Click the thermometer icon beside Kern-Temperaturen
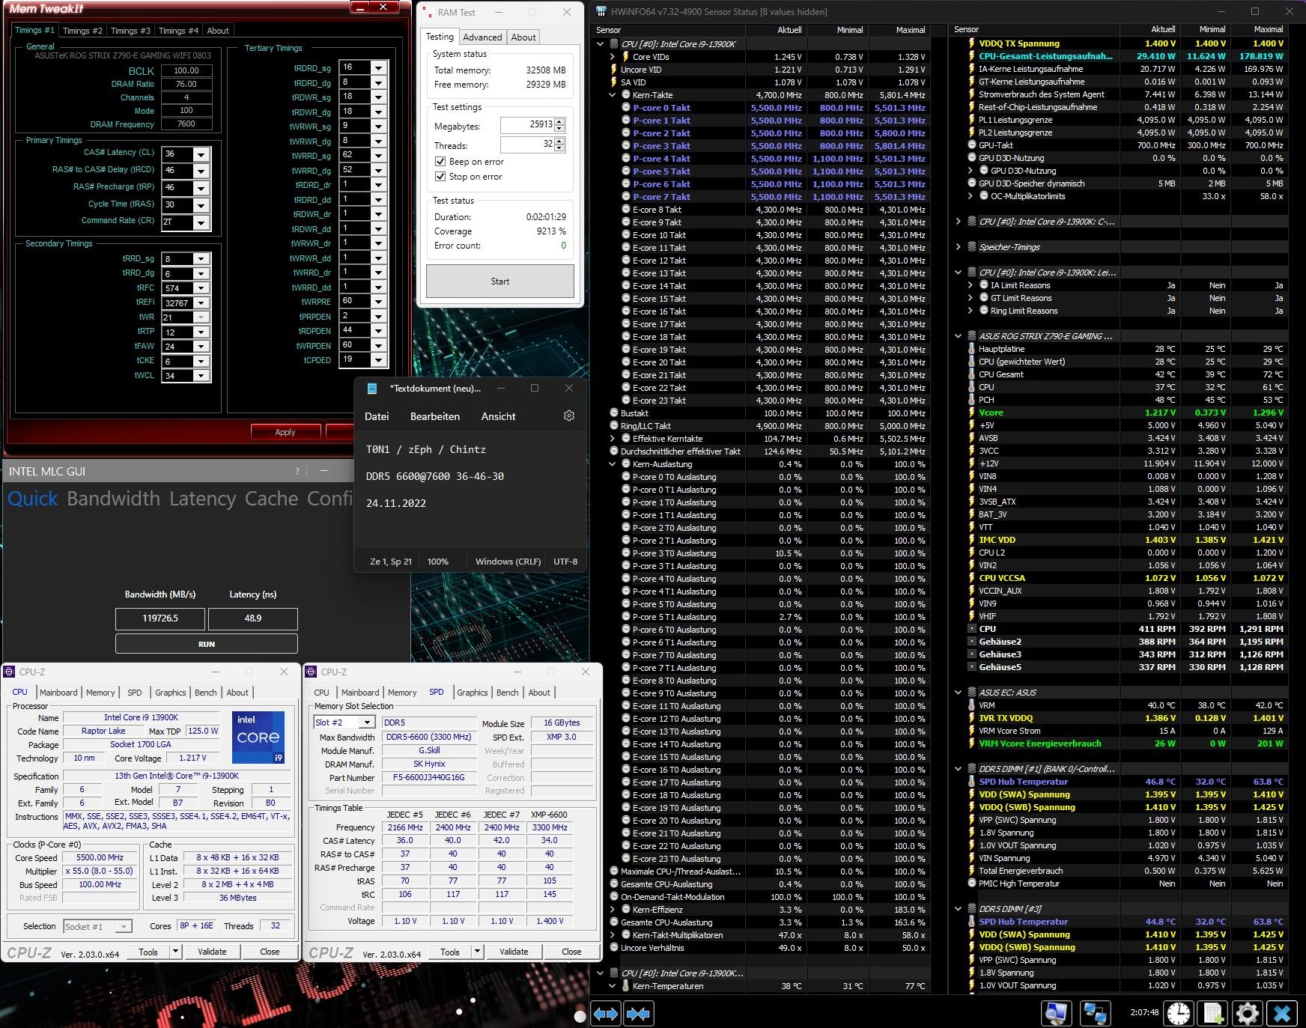This screenshot has width=1306, height=1028. 626,986
